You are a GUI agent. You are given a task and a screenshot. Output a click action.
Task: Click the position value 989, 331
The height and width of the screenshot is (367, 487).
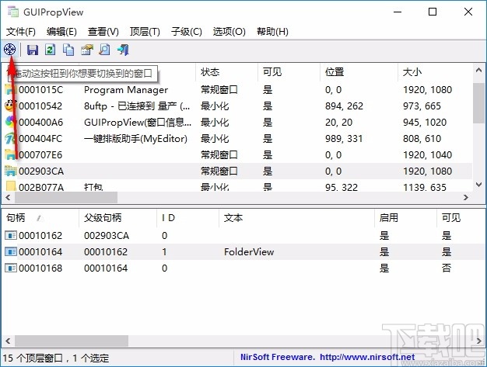[344, 139]
